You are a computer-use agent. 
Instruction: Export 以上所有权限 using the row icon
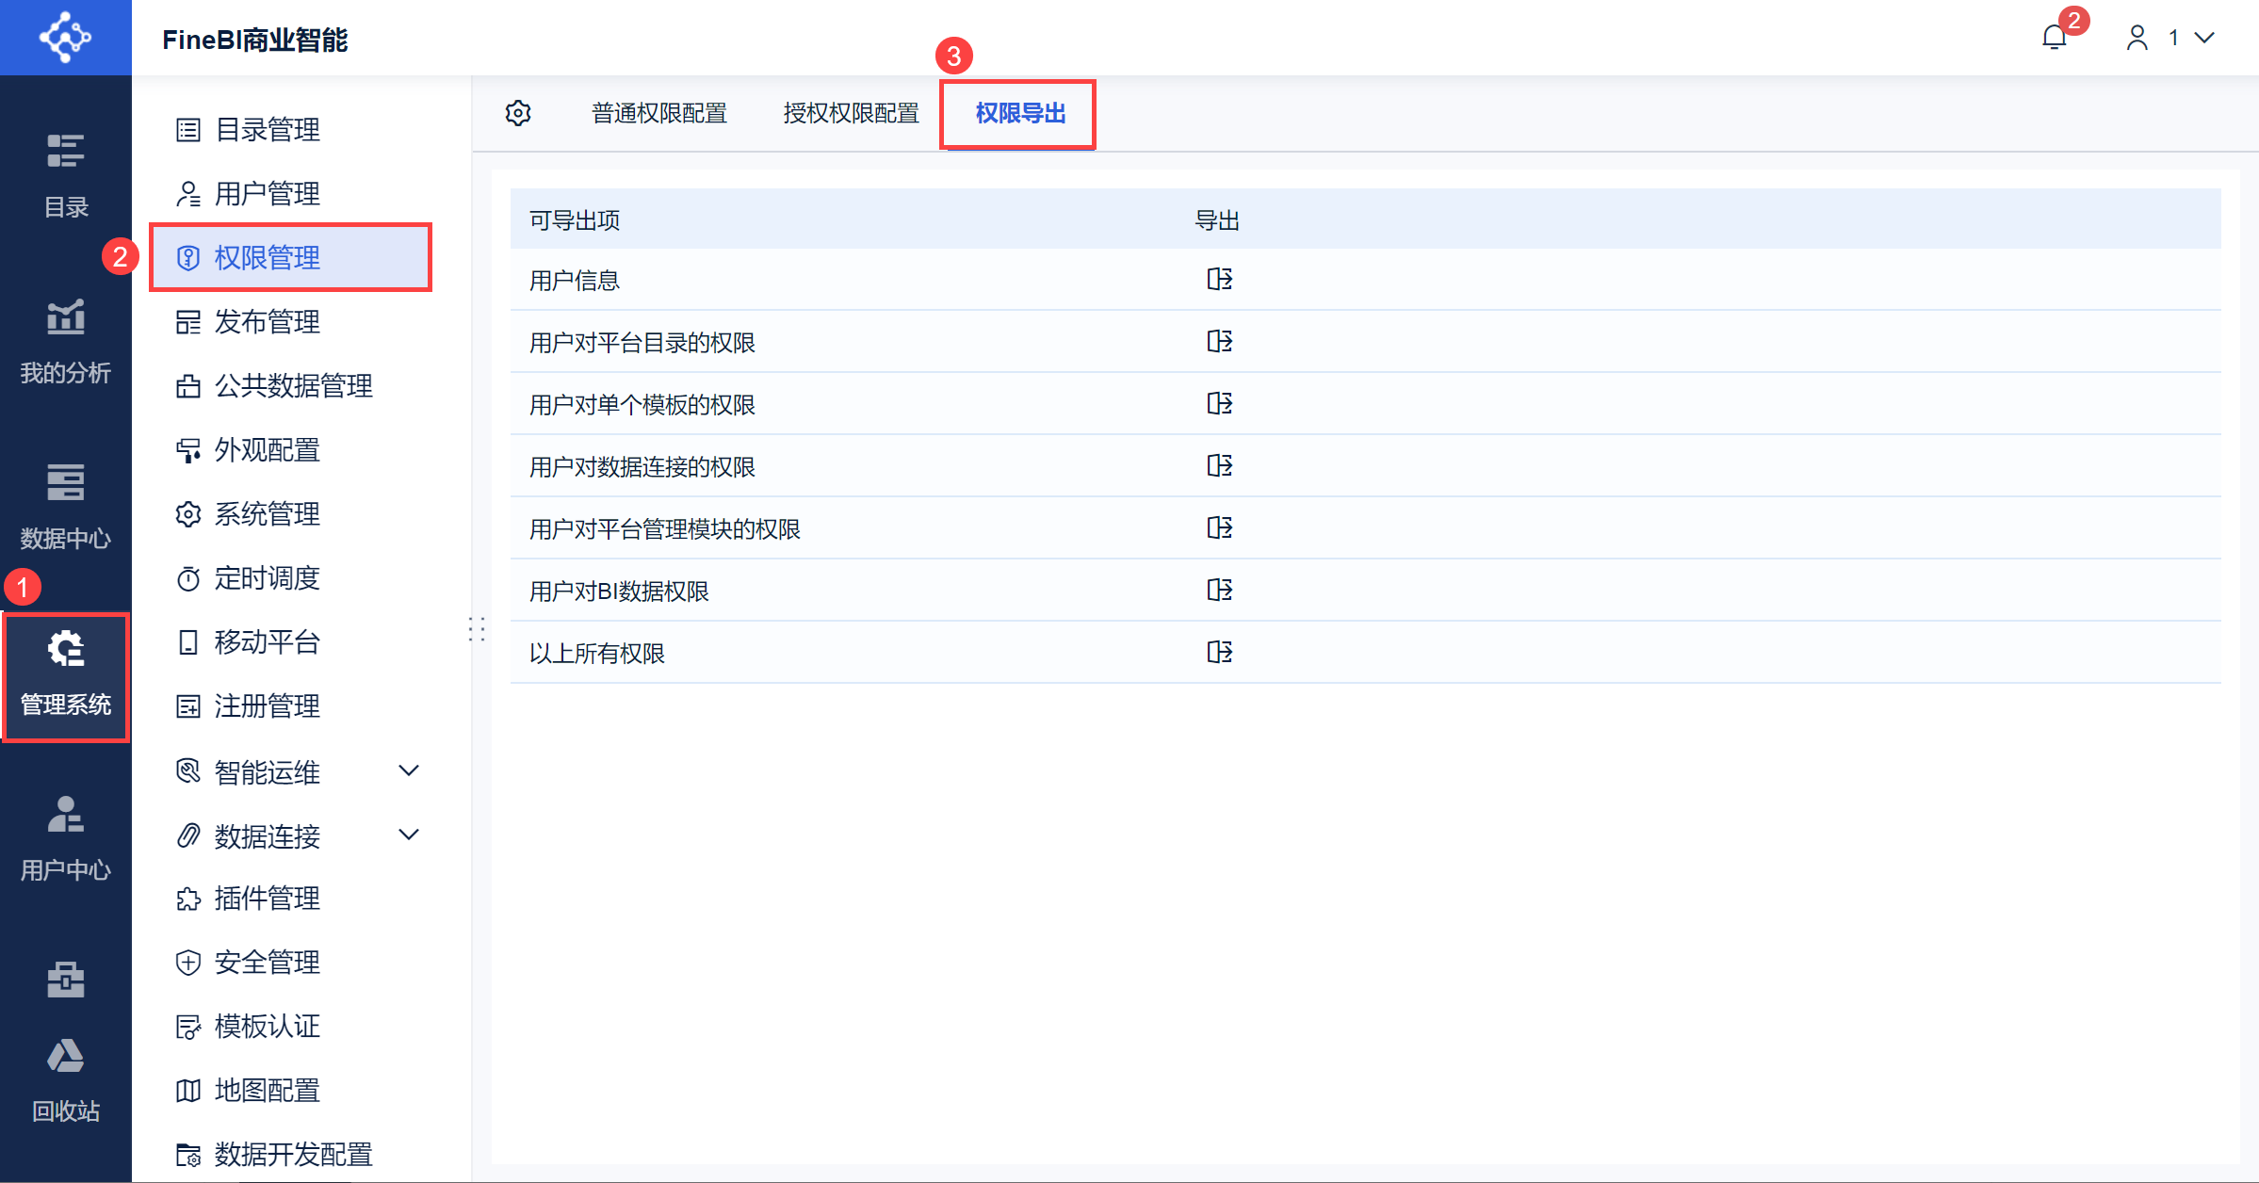click(1219, 653)
